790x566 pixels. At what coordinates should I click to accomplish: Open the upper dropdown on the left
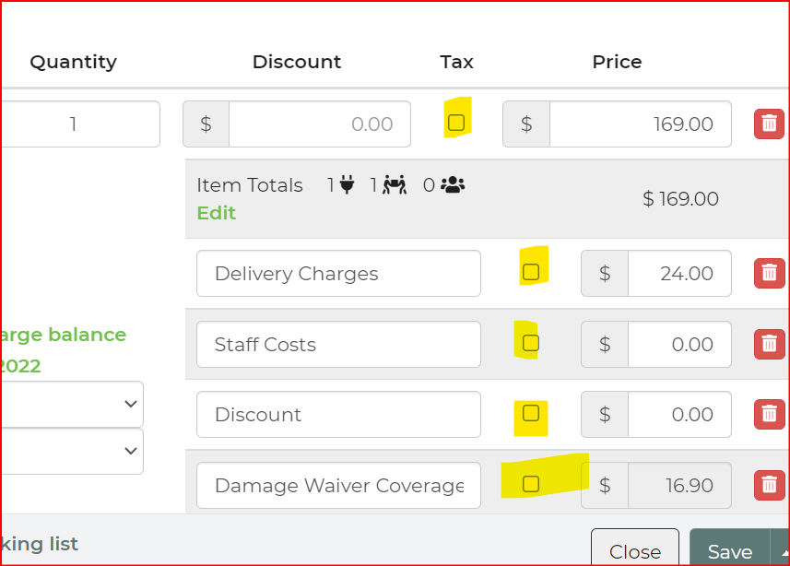coord(70,404)
